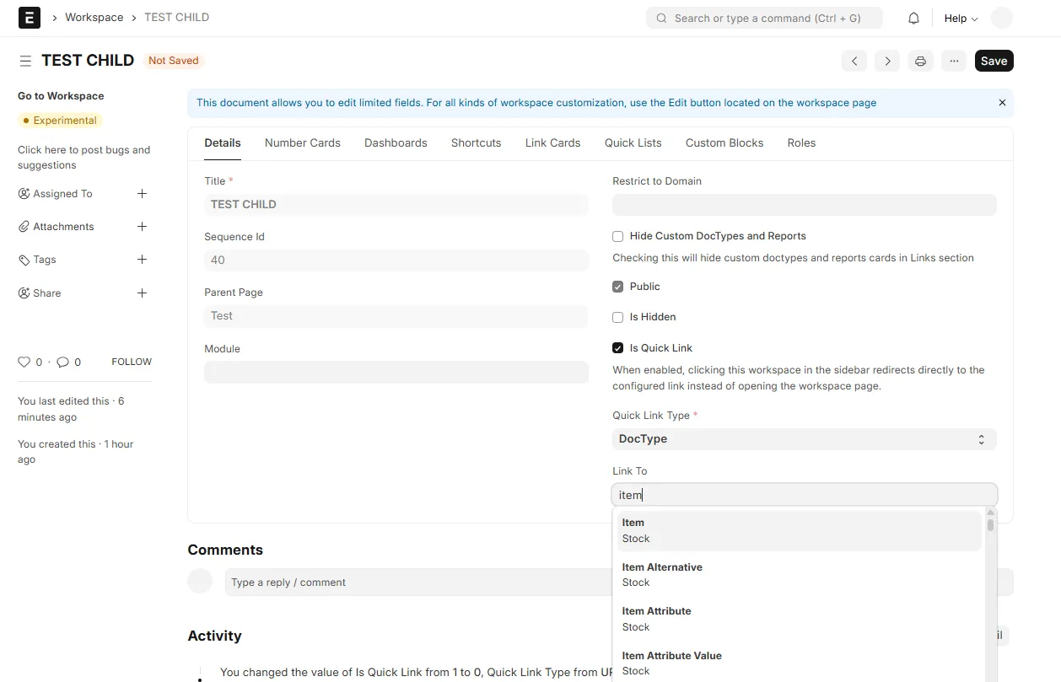Go to next document arrow
The height and width of the screenshot is (682, 1061).
[x=886, y=61]
